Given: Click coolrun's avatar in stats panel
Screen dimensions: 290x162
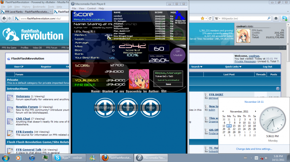Looking at the screenshot, I should click(x=243, y=36).
